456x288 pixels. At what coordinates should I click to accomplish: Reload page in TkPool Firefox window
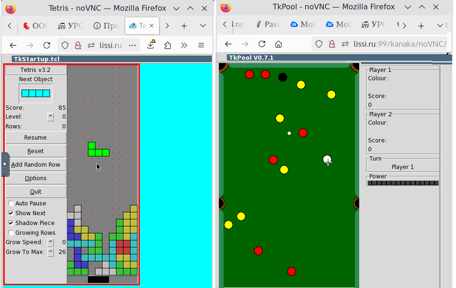point(262,44)
